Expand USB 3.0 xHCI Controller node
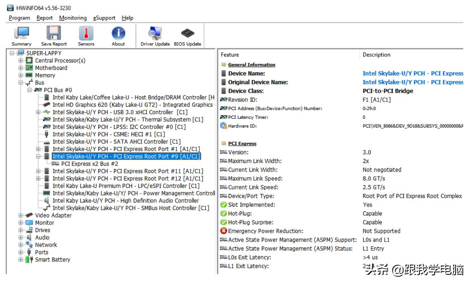Screen dimensions: 472x284 click(x=38, y=112)
